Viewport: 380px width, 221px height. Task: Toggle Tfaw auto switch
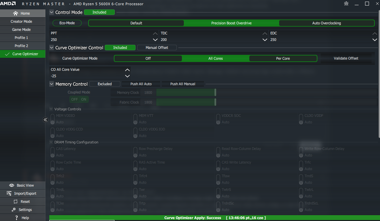[218, 179]
